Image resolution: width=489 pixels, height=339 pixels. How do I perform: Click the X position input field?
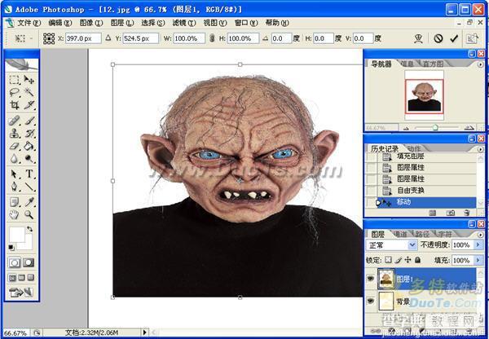(x=83, y=38)
